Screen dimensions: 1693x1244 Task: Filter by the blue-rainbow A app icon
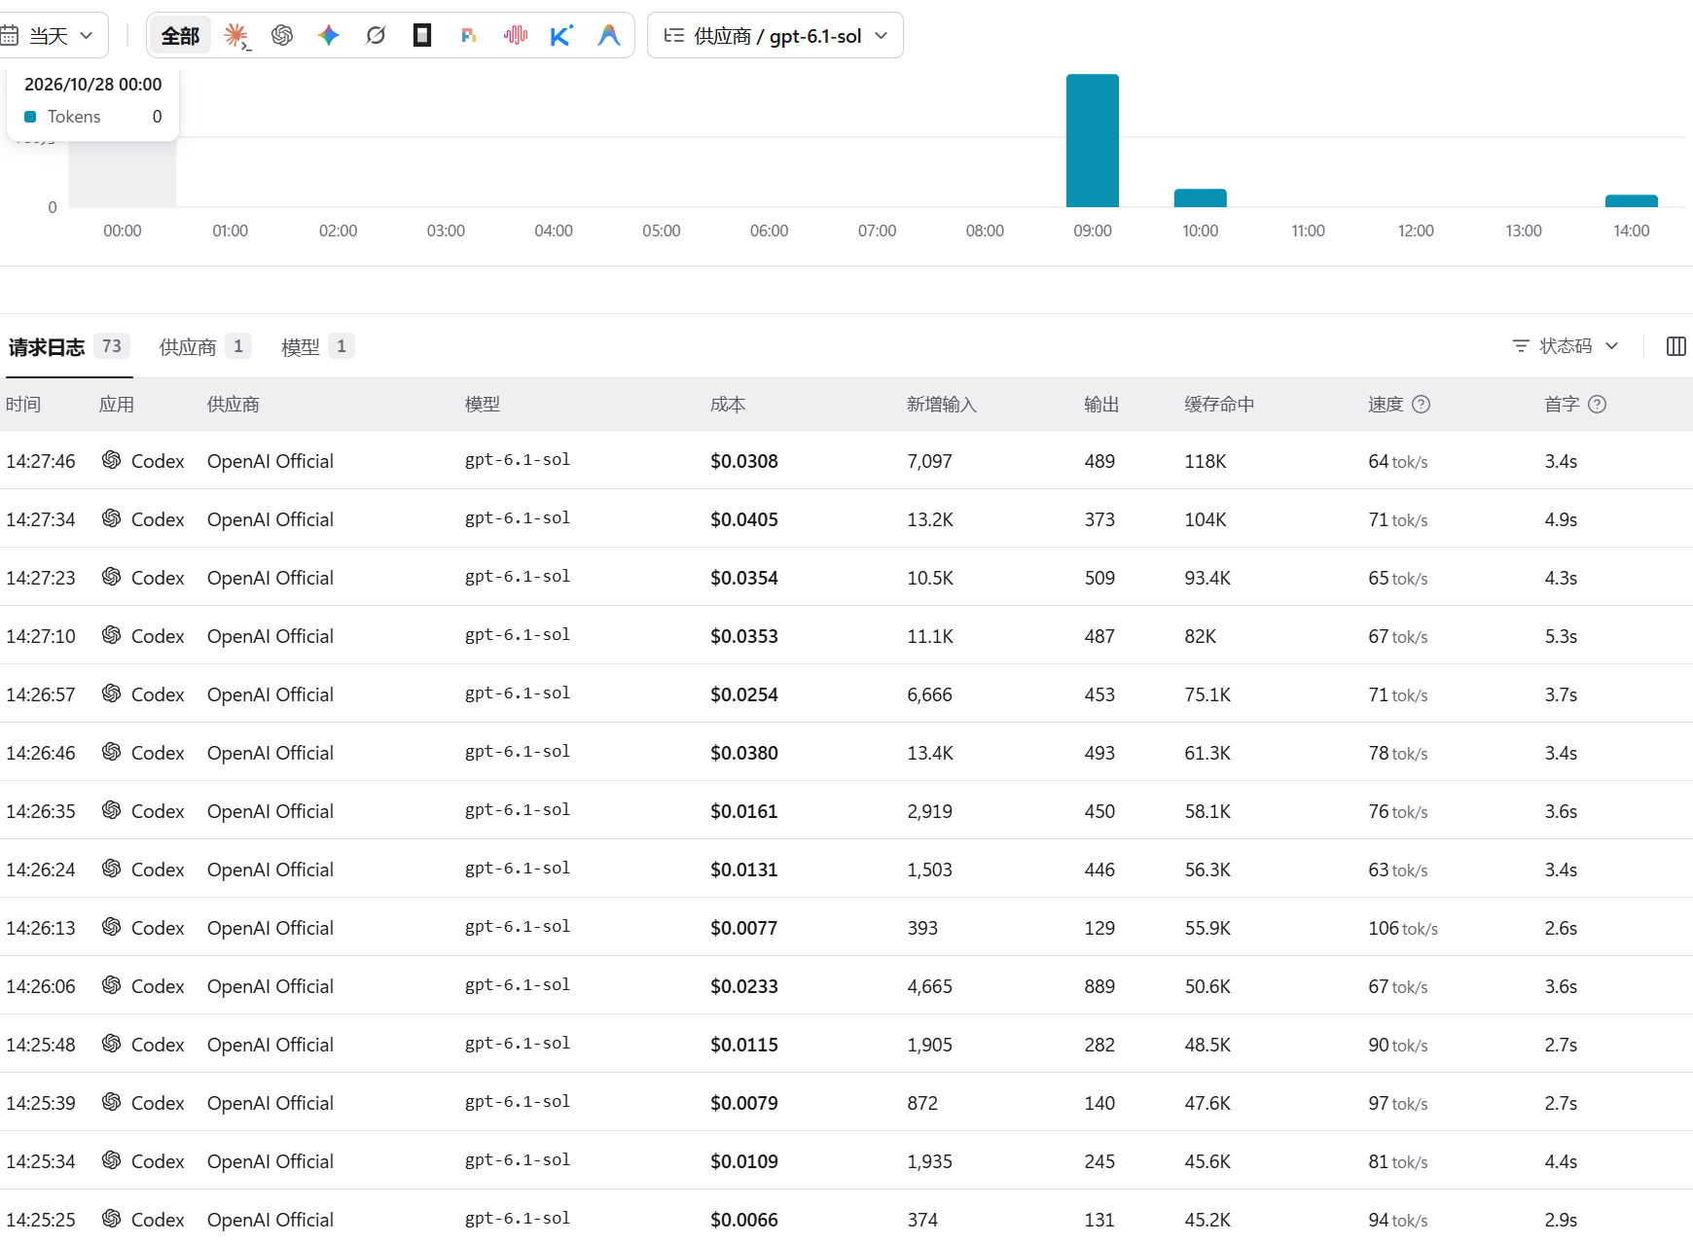[x=609, y=36]
